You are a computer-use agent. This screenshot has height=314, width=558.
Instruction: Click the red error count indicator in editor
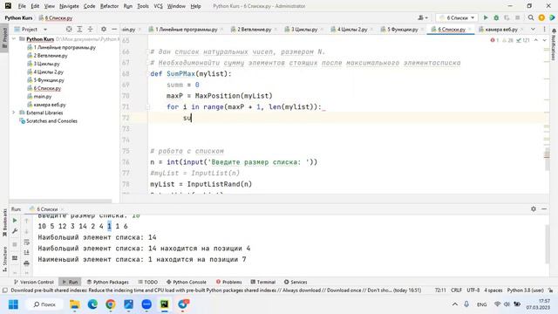tap(495, 40)
